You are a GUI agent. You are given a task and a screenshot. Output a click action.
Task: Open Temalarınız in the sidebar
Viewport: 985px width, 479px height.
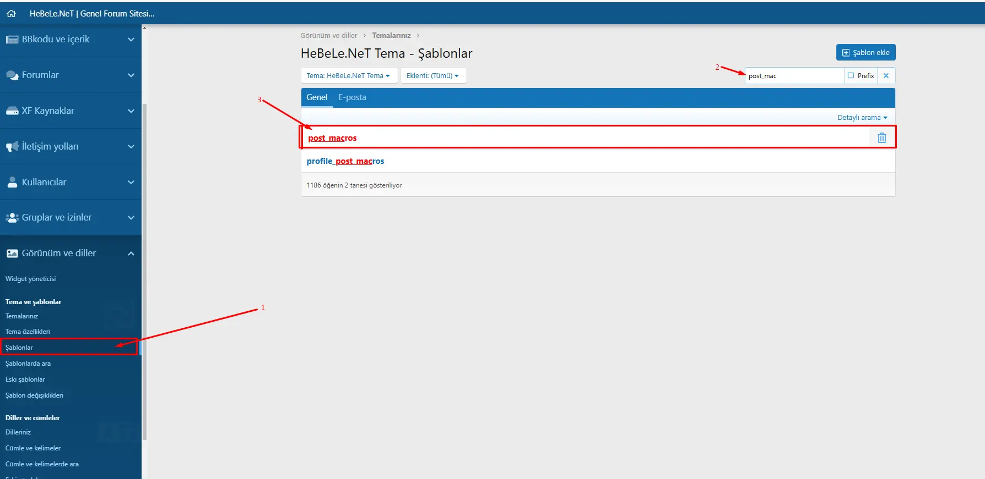click(21, 316)
